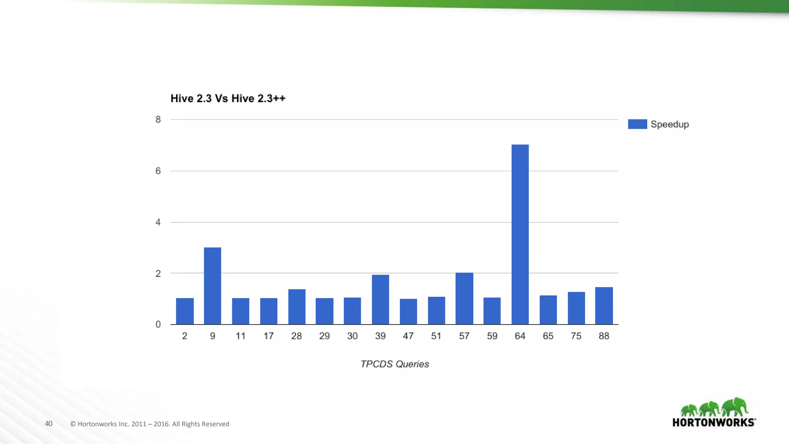Click the y-axis label 8
The width and height of the screenshot is (789, 444).
pos(158,119)
